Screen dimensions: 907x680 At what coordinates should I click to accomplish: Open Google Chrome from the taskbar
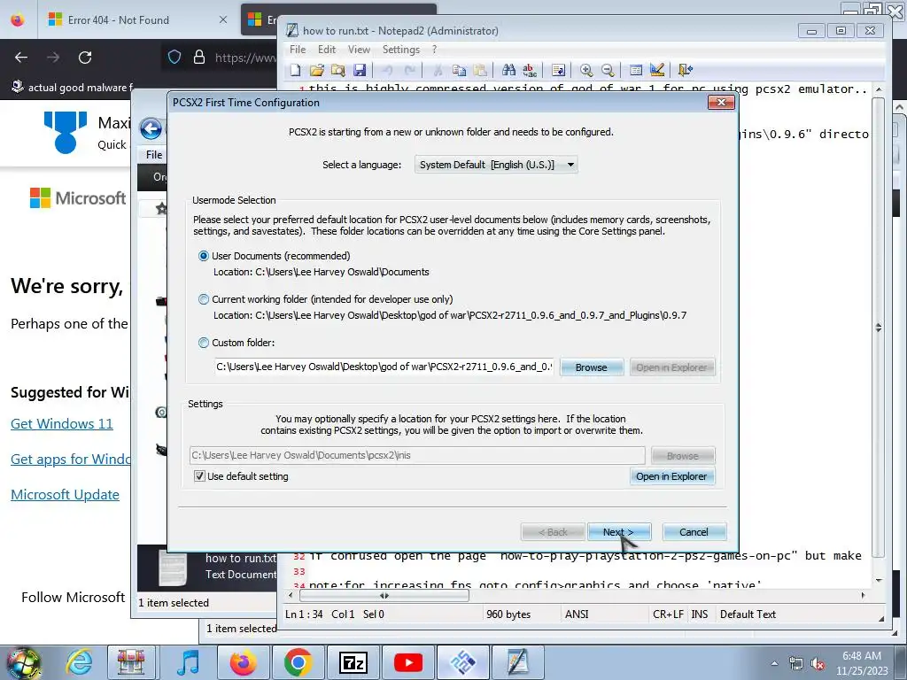point(298,662)
